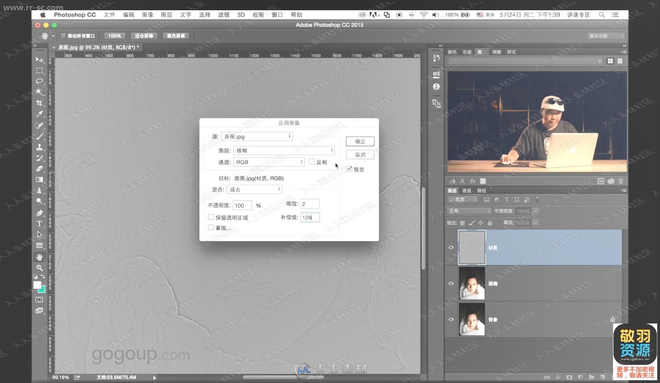Hide the 材质 layer
660x383 pixels.
click(x=451, y=247)
